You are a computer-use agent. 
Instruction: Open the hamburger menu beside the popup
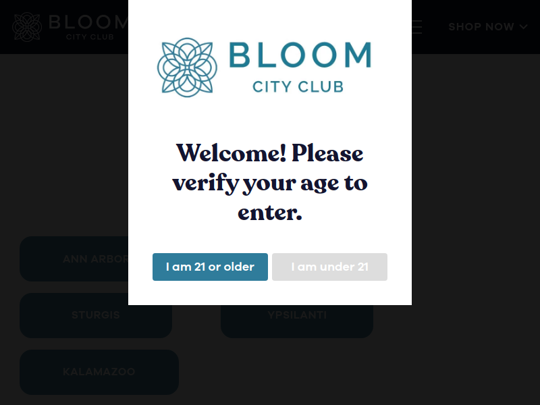point(416,27)
